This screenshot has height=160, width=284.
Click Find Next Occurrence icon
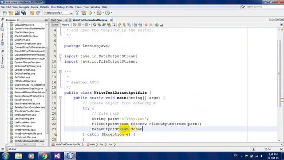pyautogui.click(x=104, y=25)
